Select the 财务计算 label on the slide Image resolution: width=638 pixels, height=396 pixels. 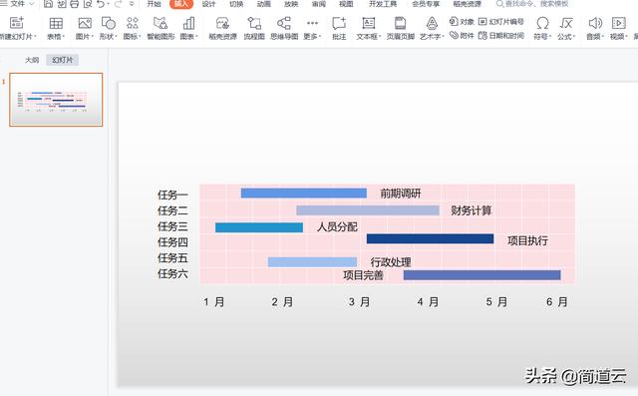472,210
